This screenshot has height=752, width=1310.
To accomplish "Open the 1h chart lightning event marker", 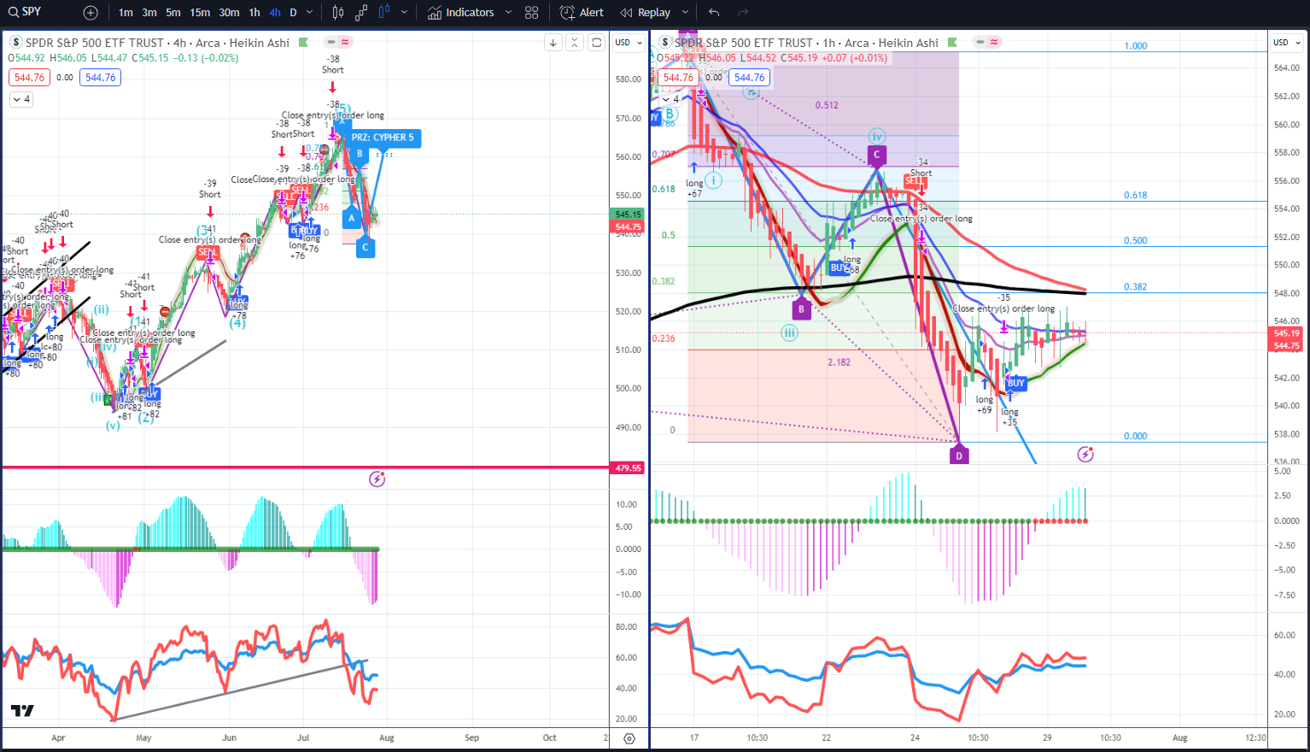I will (x=1085, y=454).
